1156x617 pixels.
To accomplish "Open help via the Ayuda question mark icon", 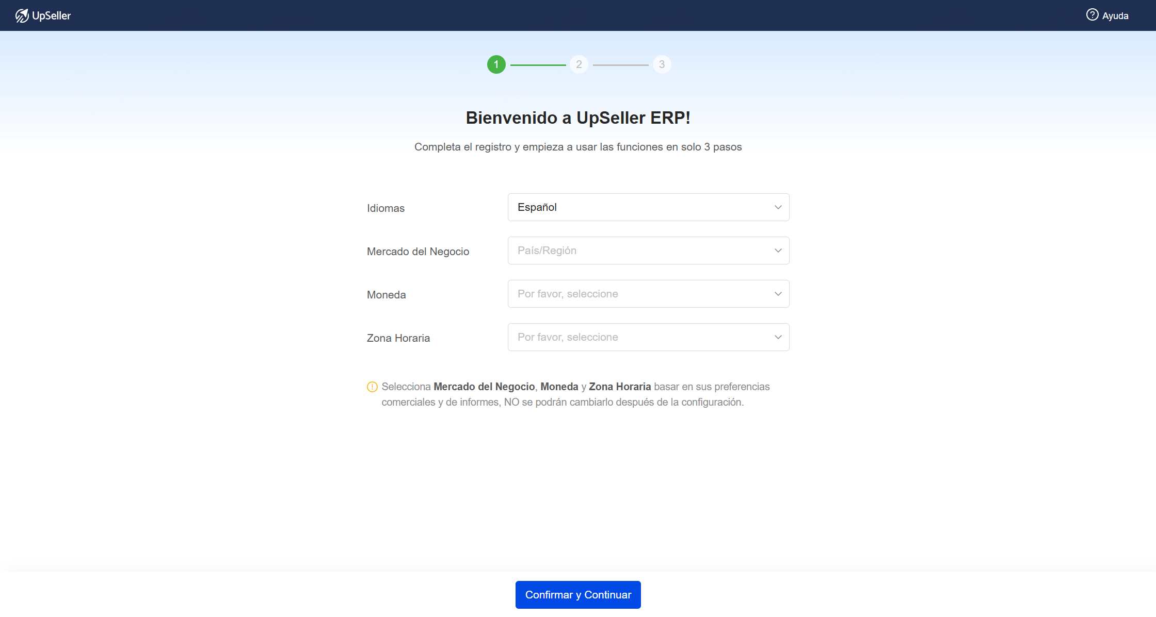I will pyautogui.click(x=1091, y=15).
